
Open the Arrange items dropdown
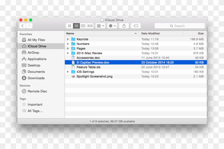click(101, 26)
